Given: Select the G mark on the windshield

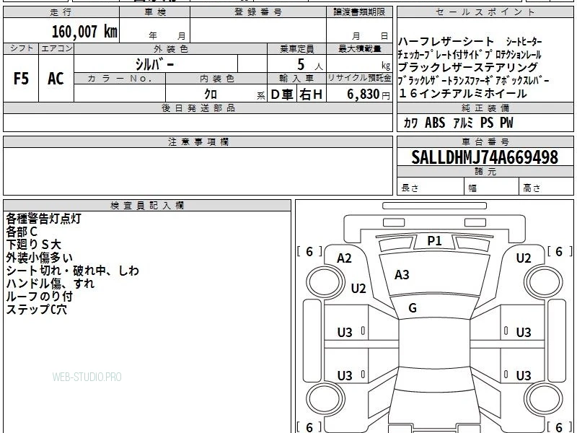Looking at the screenshot, I should point(413,308).
